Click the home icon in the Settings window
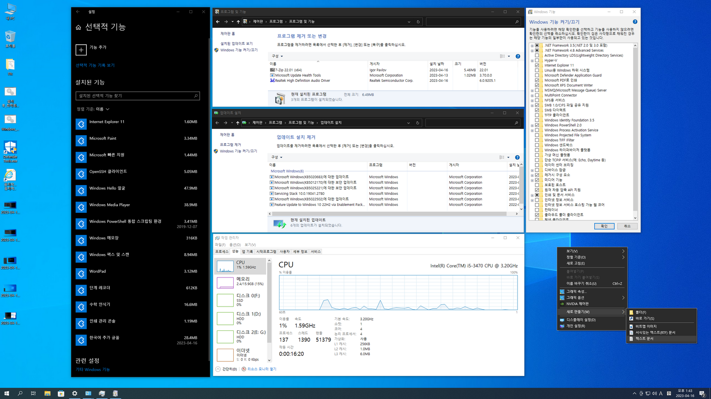The height and width of the screenshot is (399, 711). [78, 27]
